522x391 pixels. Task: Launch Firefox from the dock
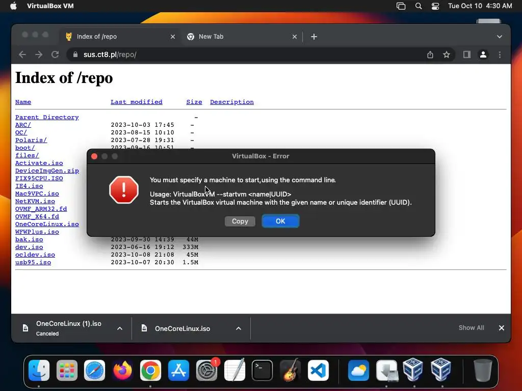coord(122,370)
